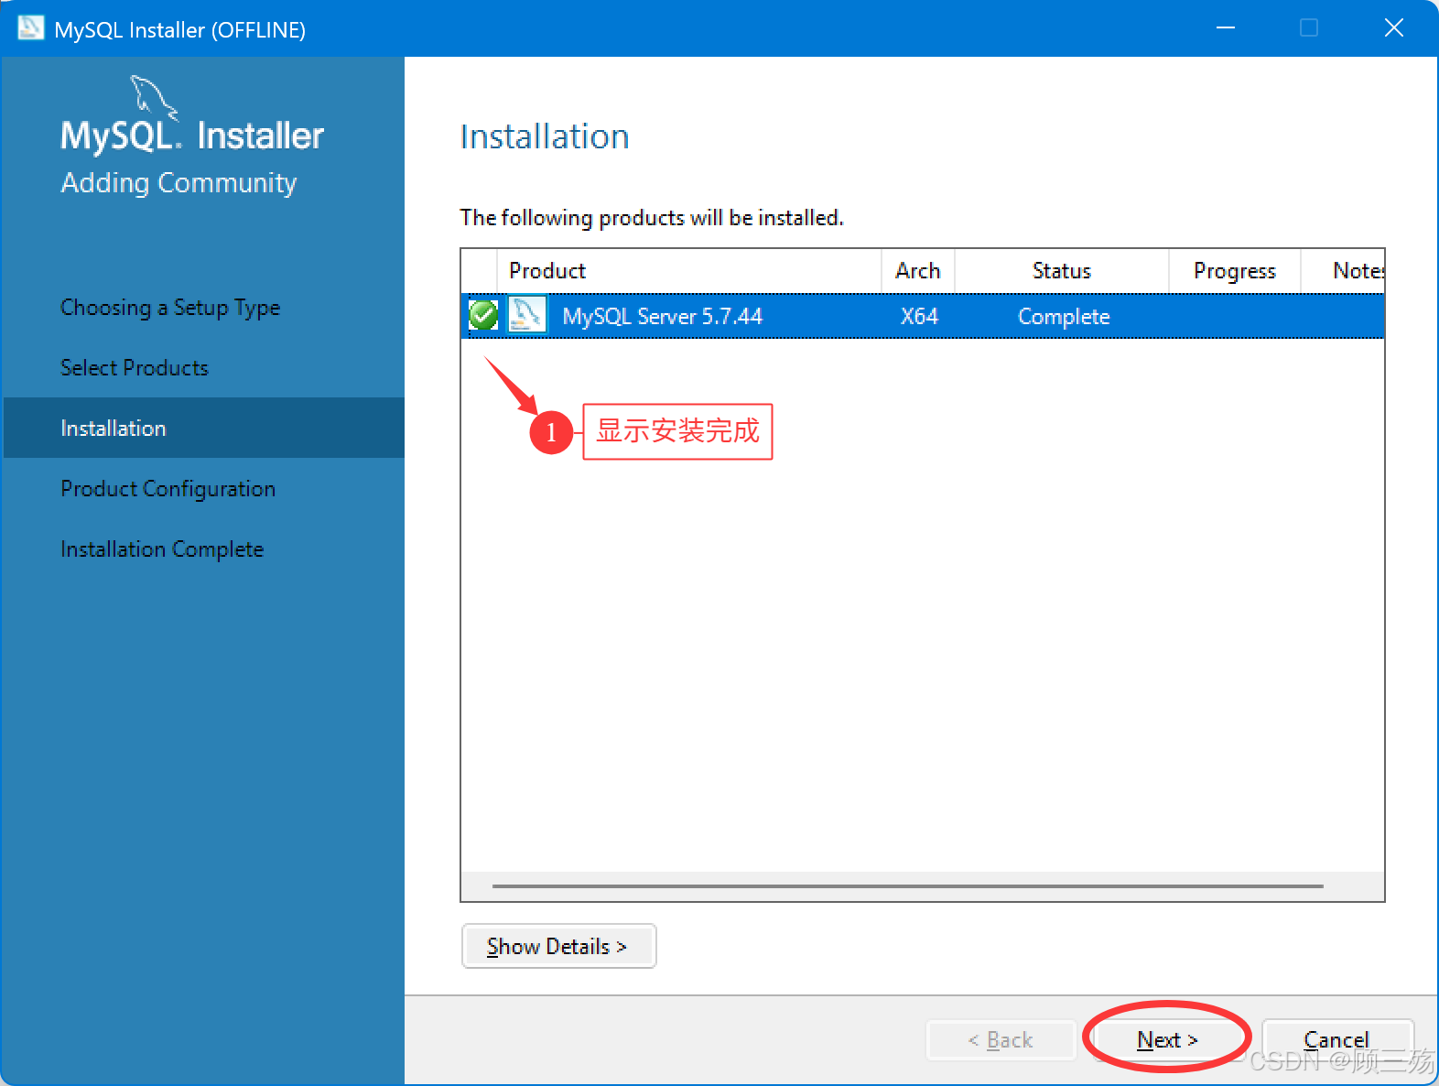Click the Notes column header

[x=1343, y=271]
